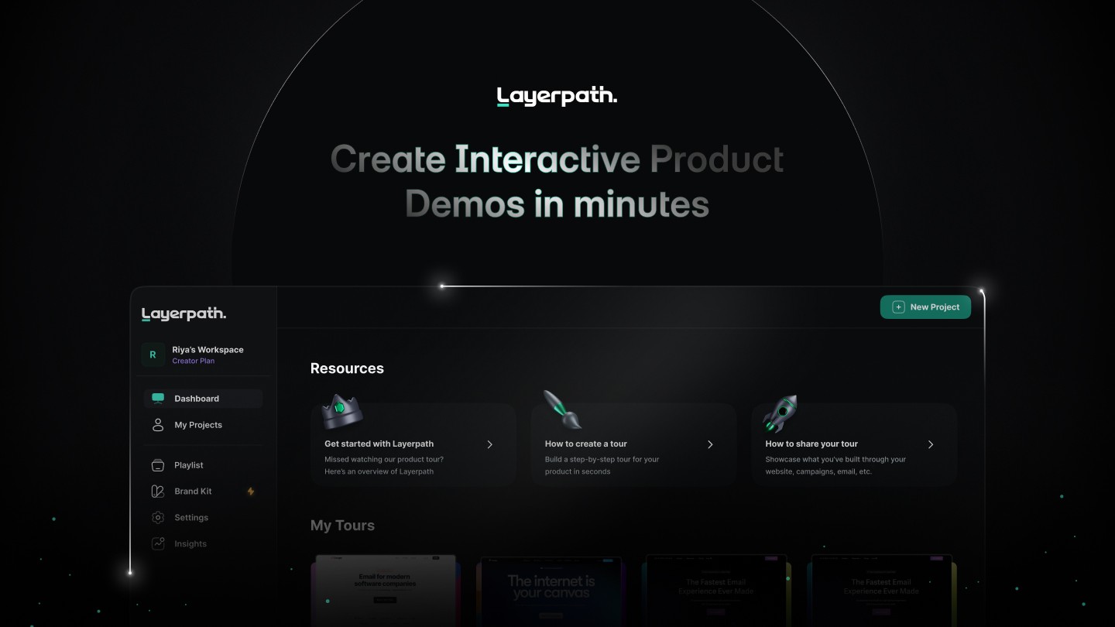Select Playlist in the sidebar

point(189,465)
